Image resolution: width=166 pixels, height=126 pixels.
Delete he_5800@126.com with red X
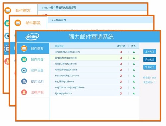click(x=121, y=82)
